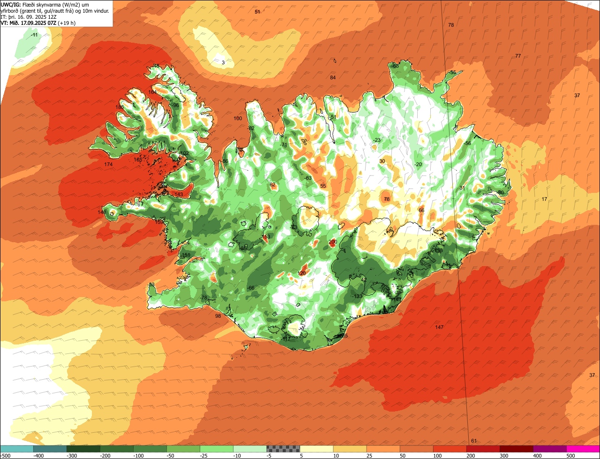Click the '61' value near the bottom legend
Screen dimensions: 600x459
[x=473, y=441]
